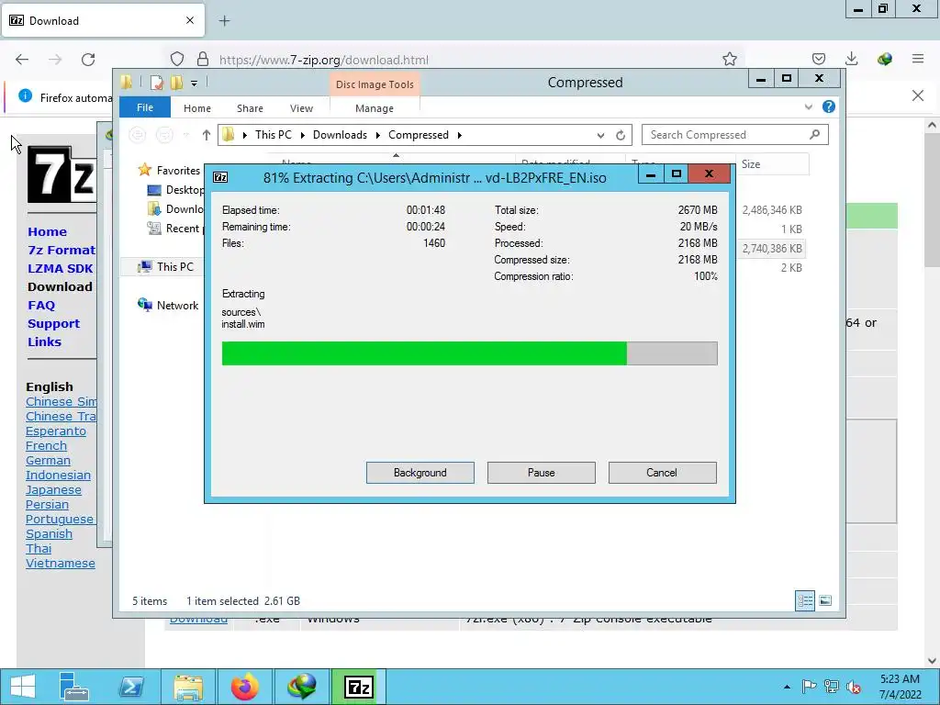Open the Manage ribbon tab
940x705 pixels.
[x=375, y=108]
